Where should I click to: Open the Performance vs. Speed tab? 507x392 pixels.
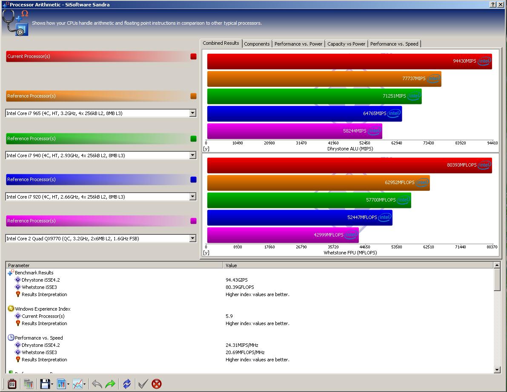pyautogui.click(x=394, y=44)
